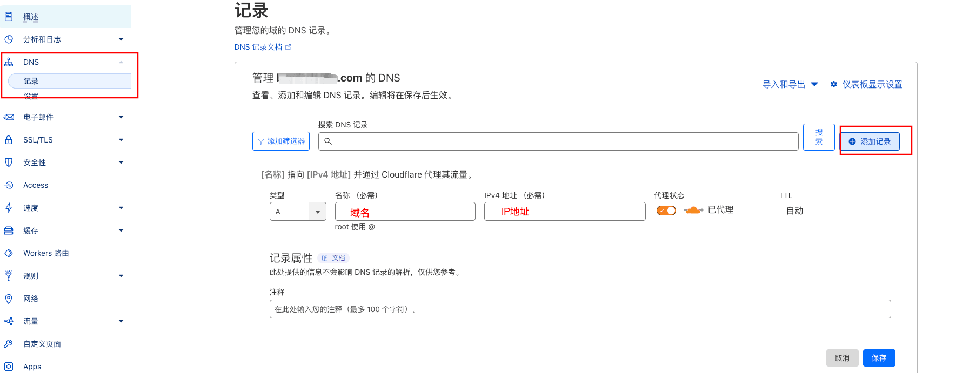Click the speed lightning bolt icon
The height and width of the screenshot is (373, 956).
coord(9,208)
